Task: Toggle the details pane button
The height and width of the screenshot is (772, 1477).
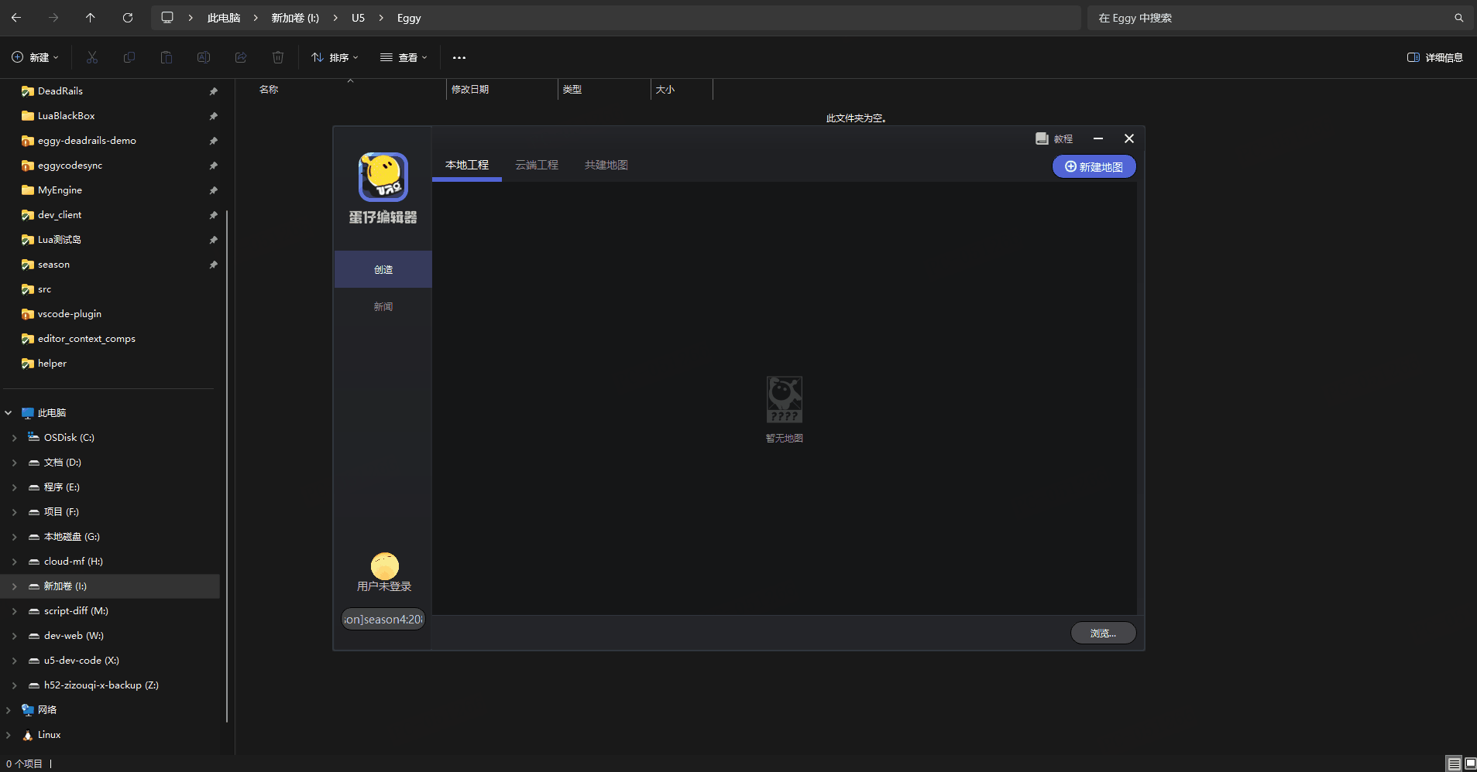Action: (1434, 58)
